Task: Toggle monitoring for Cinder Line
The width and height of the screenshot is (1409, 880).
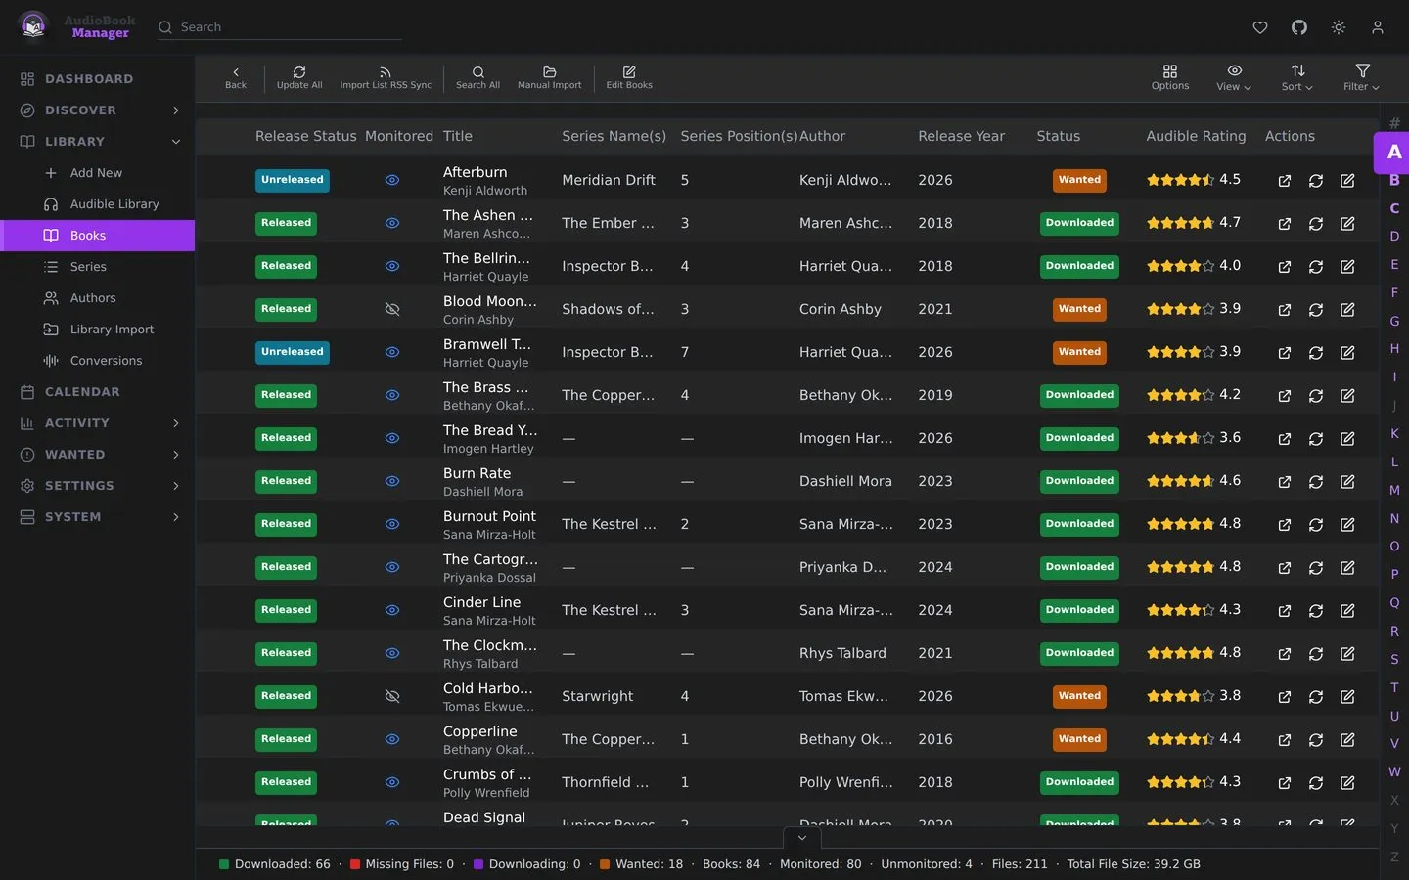Action: 392,610
